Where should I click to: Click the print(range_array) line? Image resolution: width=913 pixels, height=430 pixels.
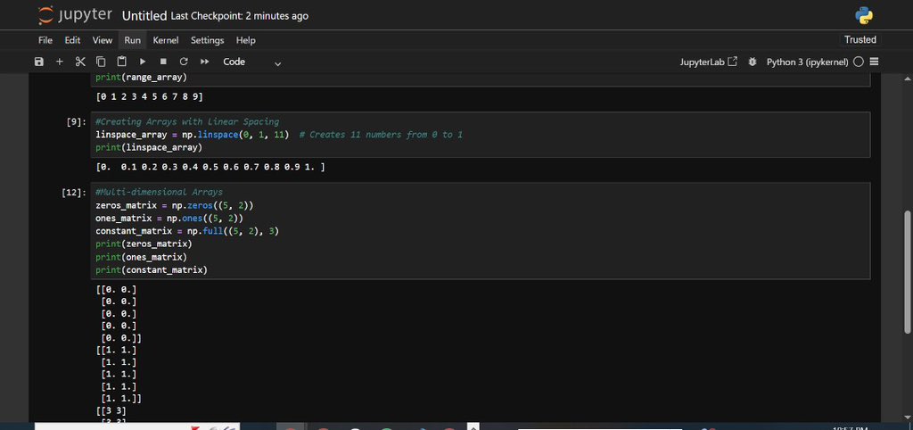pos(142,78)
